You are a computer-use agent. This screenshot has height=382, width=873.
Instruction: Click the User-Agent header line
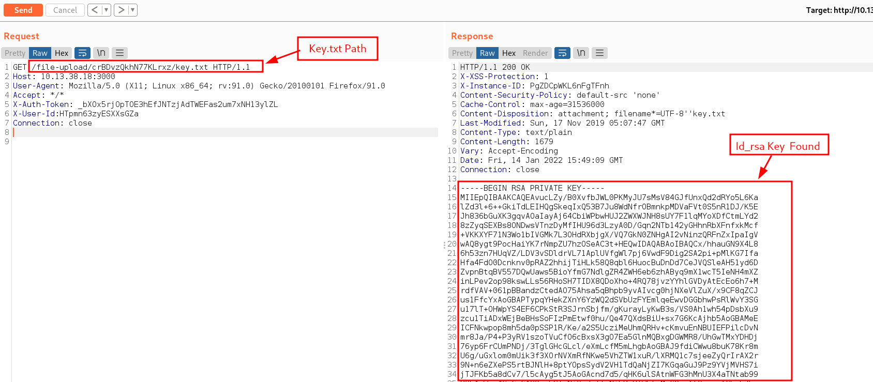[x=199, y=86]
